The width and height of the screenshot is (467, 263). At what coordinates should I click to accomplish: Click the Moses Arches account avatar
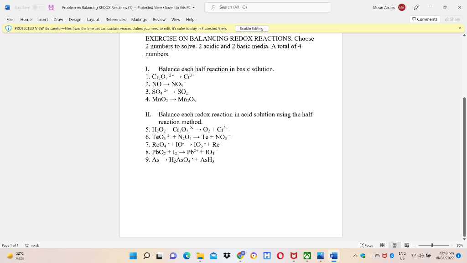tap(402, 7)
